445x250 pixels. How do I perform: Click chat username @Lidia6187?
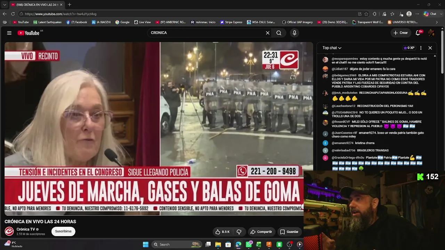tap(340, 69)
